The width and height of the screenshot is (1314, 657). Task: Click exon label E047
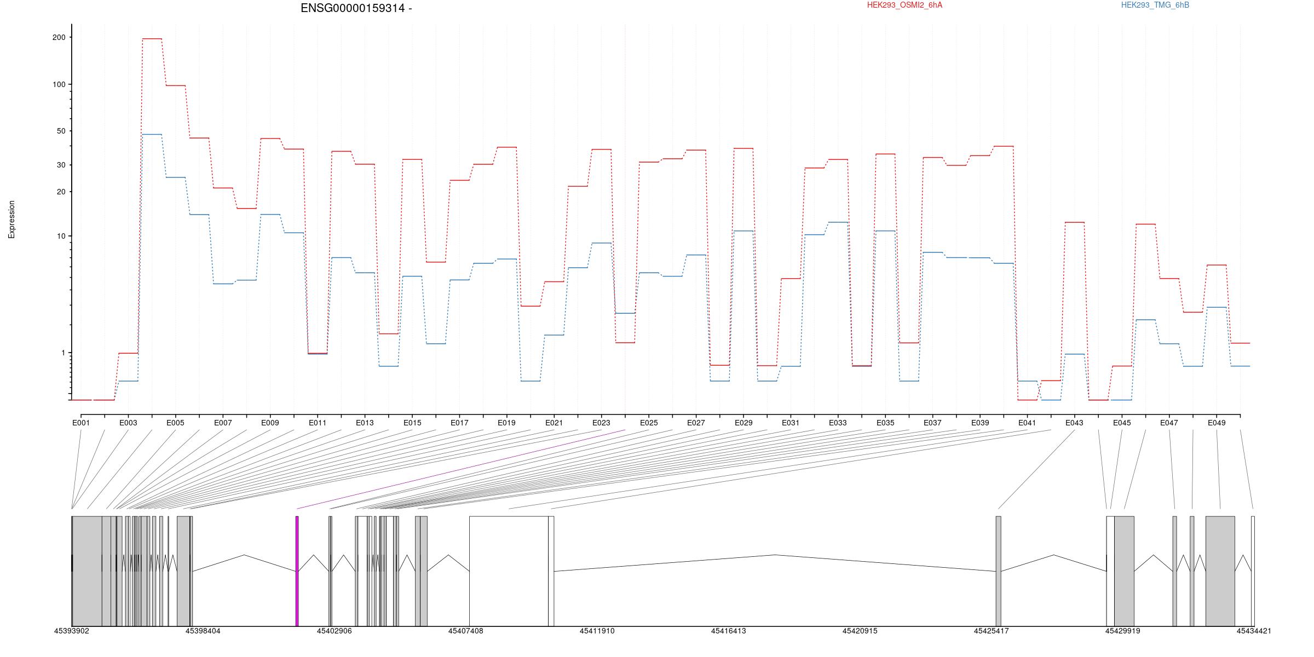[1169, 423]
